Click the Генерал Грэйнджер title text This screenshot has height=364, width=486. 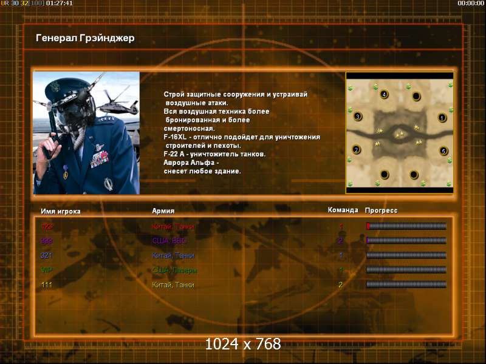pos(85,38)
